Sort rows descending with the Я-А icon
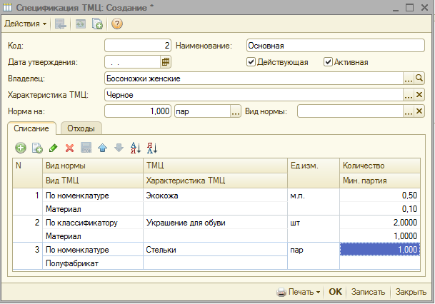This screenshot has height=304, width=435. 151,148
